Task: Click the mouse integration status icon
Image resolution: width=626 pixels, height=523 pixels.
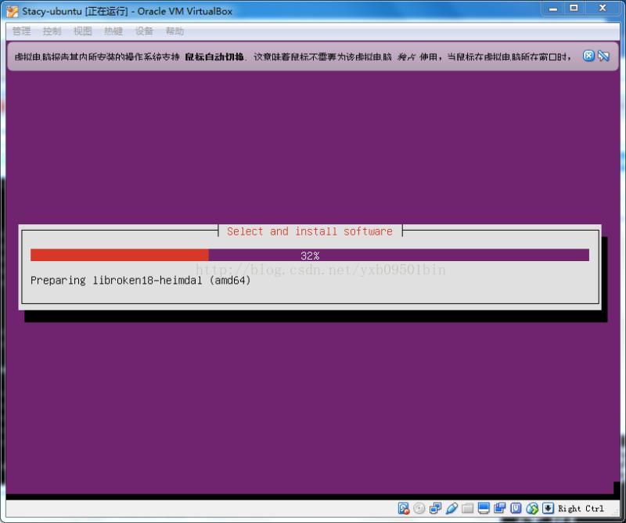Action: pyautogui.click(x=532, y=508)
